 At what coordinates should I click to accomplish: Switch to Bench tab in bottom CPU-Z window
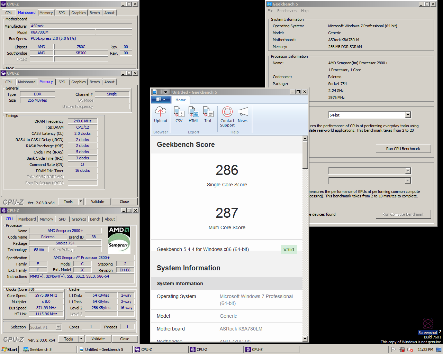(95, 219)
